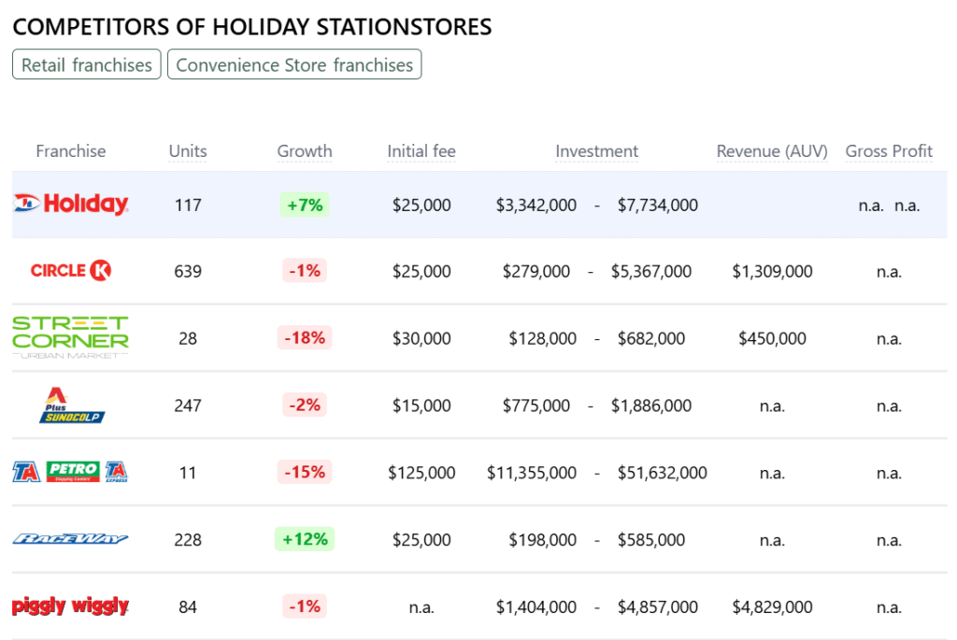Viewport: 957px width, 640px height.
Task: Select the $1,404,000 investment minimum
Action: [x=536, y=606]
